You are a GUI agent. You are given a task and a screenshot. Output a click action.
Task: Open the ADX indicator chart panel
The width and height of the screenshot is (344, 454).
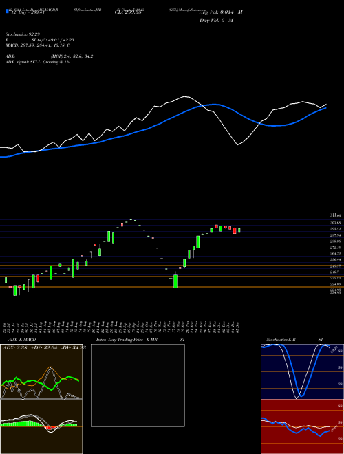click(41, 371)
